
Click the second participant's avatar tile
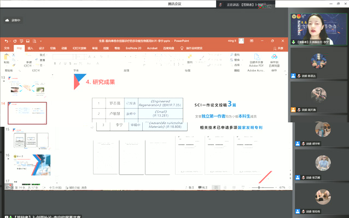318,61
